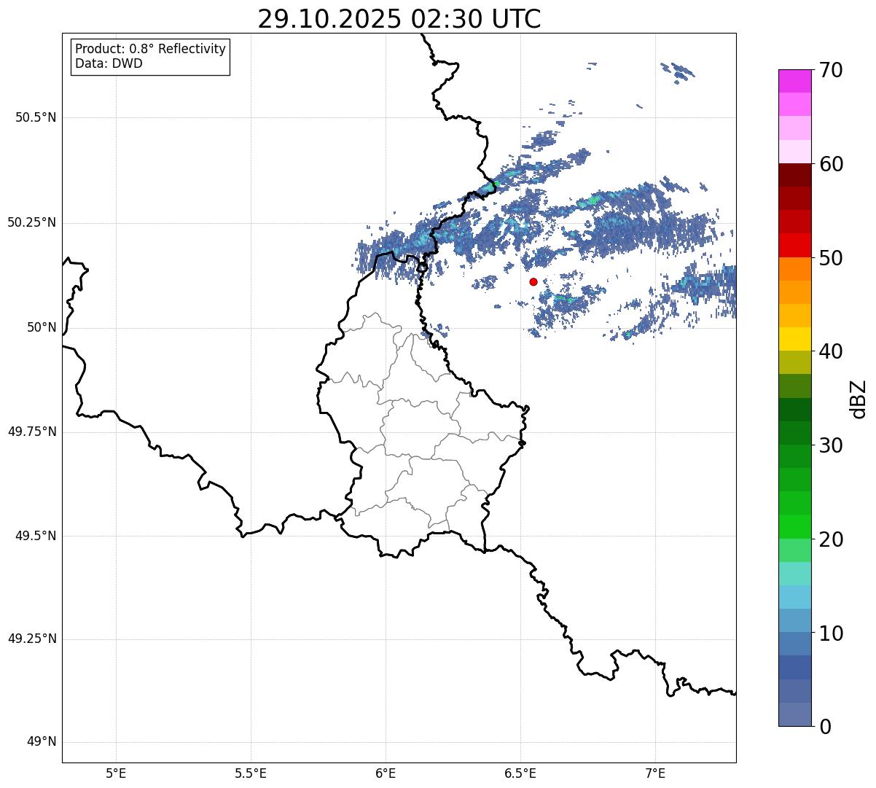The width and height of the screenshot is (876, 788).
Task: Select the "Product: 0.8° Reflectivity" text
Action: [151, 49]
